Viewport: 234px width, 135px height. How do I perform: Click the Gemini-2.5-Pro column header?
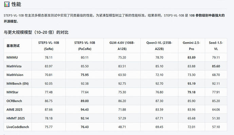click(192, 46)
